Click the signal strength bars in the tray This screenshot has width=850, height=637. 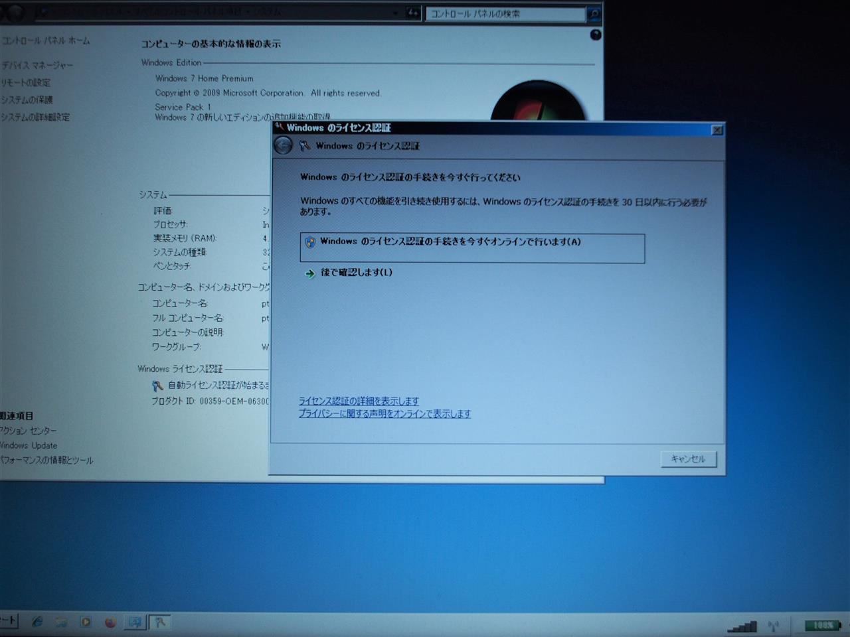(x=742, y=626)
